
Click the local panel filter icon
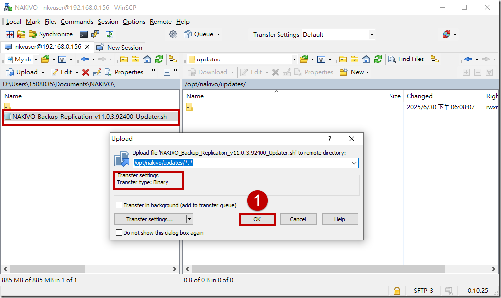(x=62, y=59)
